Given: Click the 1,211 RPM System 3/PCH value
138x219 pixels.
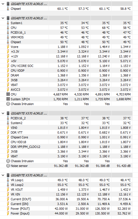Looking at the screenshot, I should click(82, 99).
